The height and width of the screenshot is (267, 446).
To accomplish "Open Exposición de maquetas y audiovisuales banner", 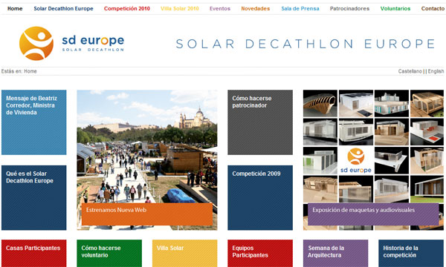I will (373, 214).
